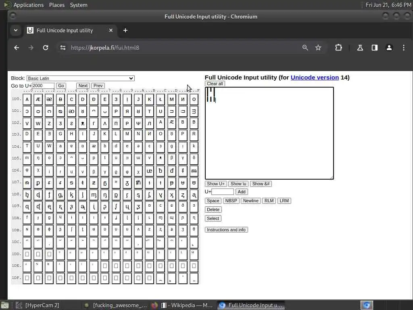Image resolution: width=413 pixels, height=310 pixels.
Task: Insert an RLM mark
Action: coord(269,201)
